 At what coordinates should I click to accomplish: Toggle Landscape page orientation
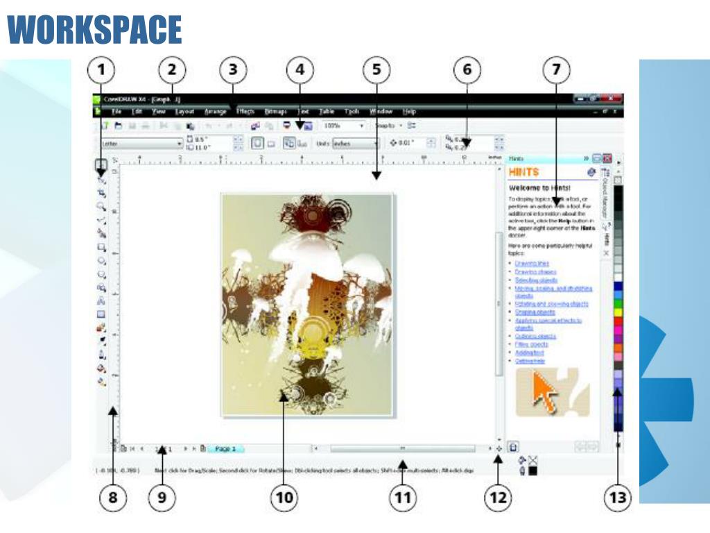[271, 144]
